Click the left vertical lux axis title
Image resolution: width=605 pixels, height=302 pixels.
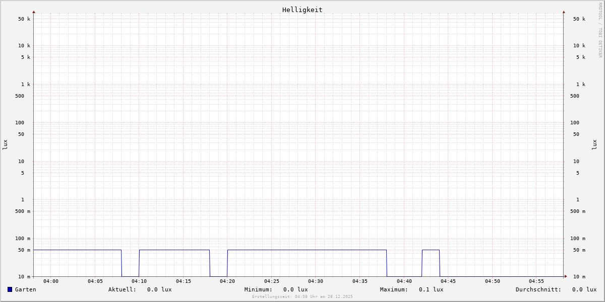5,144
